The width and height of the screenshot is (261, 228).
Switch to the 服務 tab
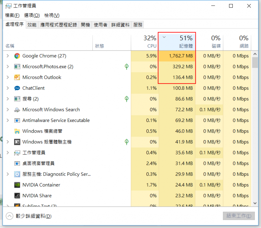tap(138, 25)
